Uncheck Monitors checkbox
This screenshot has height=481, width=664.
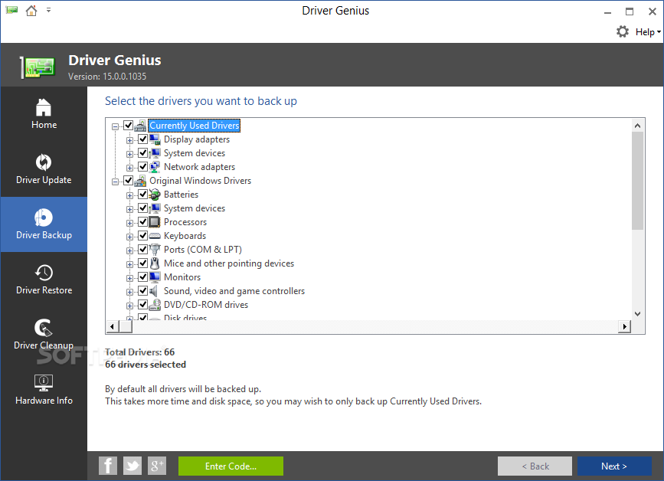pos(143,277)
